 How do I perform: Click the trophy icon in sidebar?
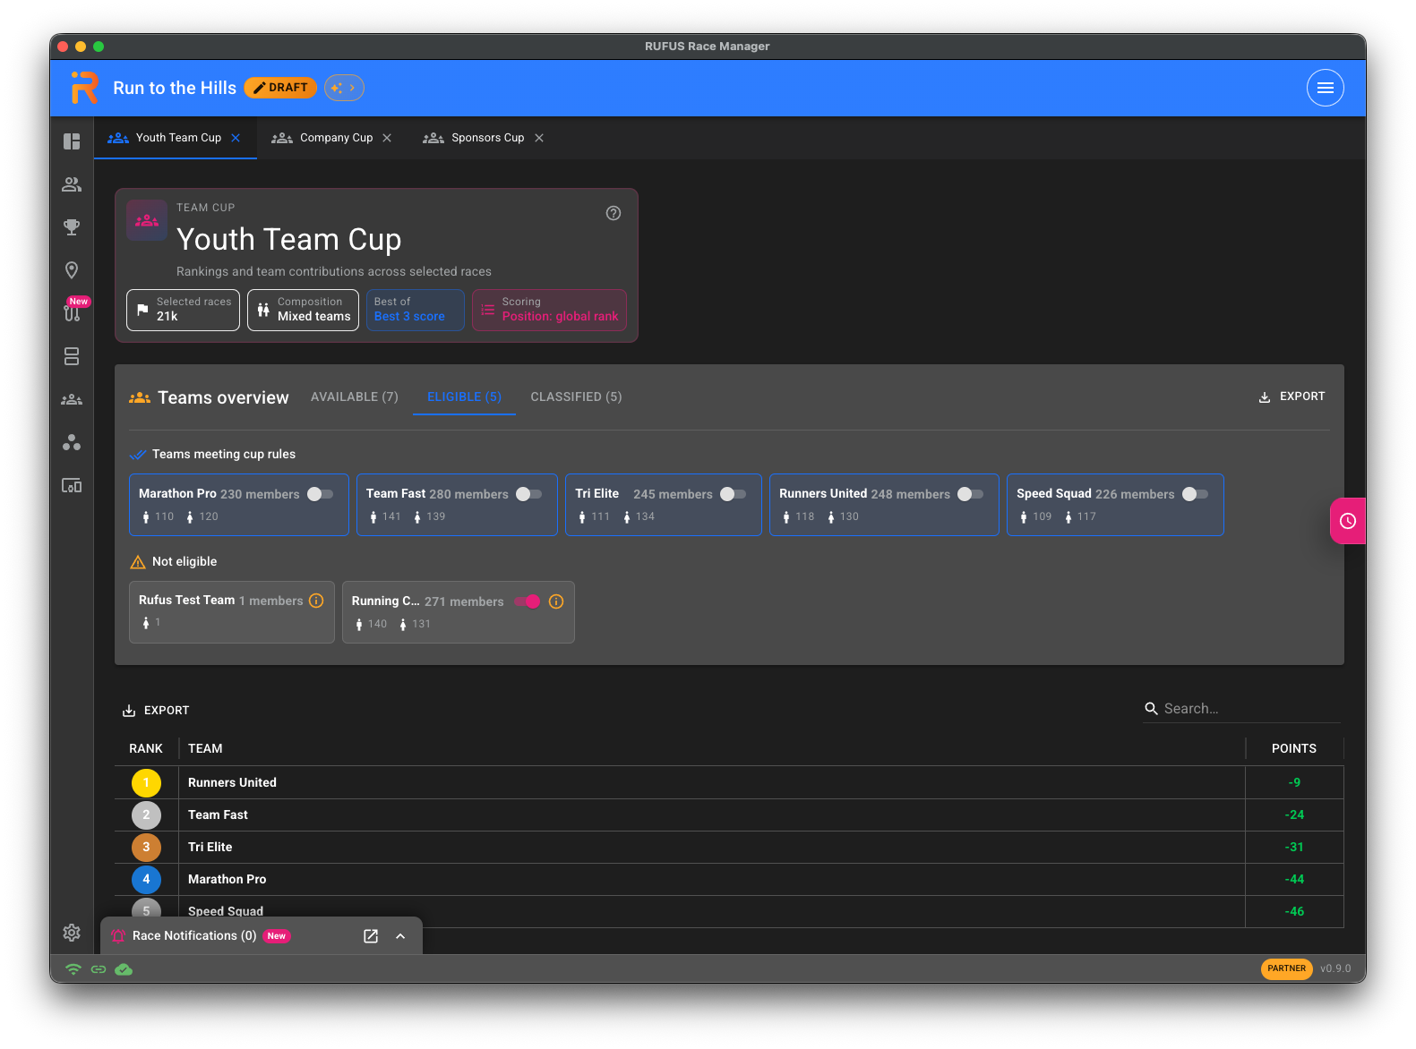pos(72,227)
